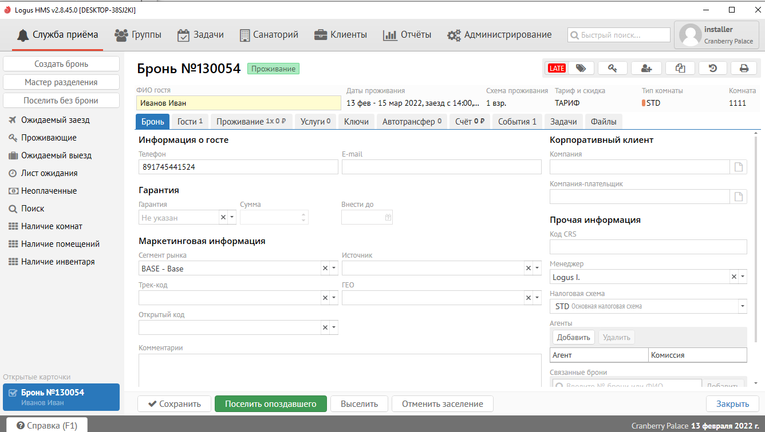
Task: Click the add guest person icon
Action: tap(646, 68)
